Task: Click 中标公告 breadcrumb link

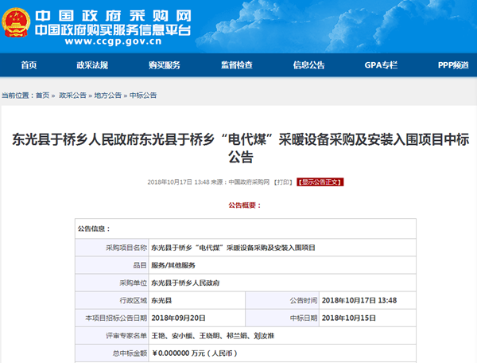Action: pos(143,96)
